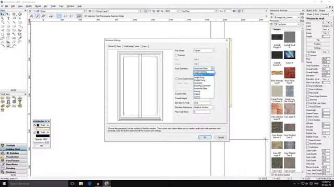
Task: Toggle Clerestory checkbox in Object Info
Action: click(x=307, y=99)
